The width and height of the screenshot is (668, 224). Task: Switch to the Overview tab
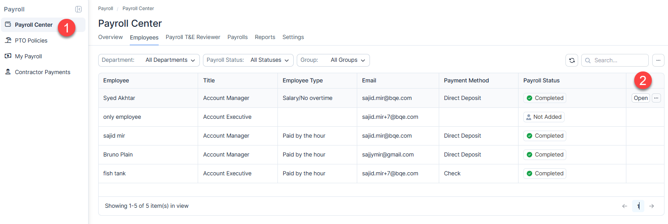[x=110, y=37]
